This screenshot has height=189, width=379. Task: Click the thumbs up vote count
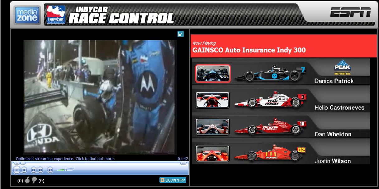point(20,180)
